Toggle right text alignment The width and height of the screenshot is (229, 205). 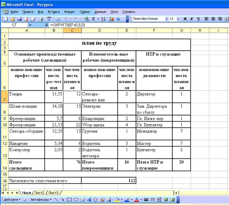point(220,19)
